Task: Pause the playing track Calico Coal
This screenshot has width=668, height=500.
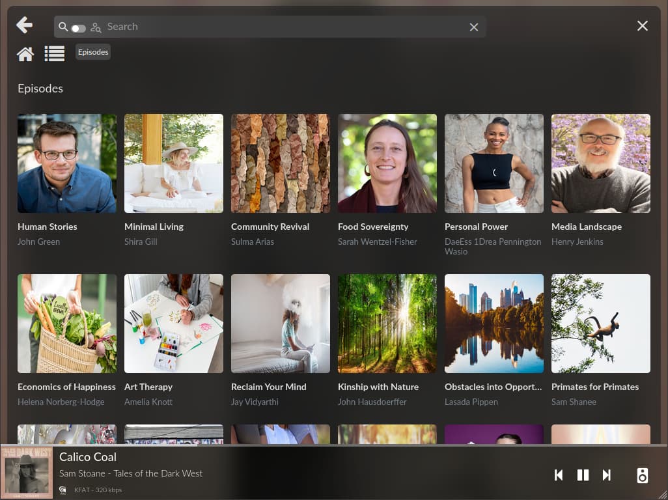Action: point(583,475)
